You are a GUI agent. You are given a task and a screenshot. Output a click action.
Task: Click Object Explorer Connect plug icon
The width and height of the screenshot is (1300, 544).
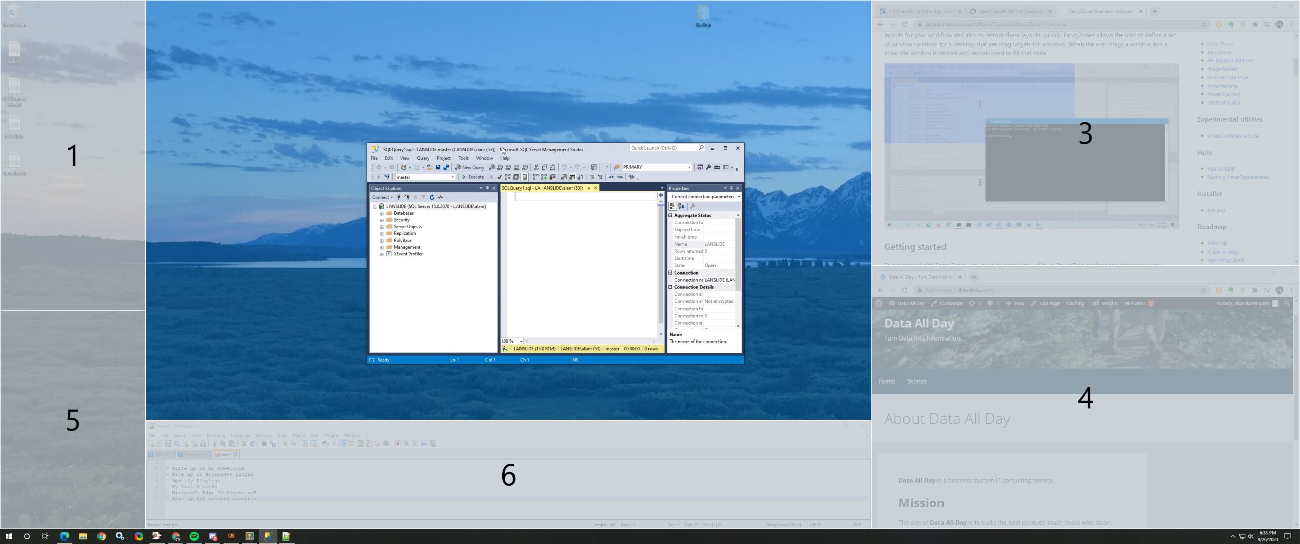pyautogui.click(x=399, y=197)
